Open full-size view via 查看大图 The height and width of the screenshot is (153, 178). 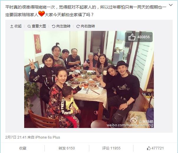37,26
